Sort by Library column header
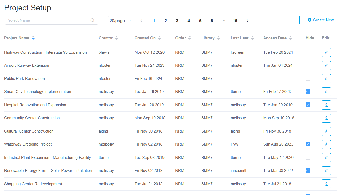 208,38
